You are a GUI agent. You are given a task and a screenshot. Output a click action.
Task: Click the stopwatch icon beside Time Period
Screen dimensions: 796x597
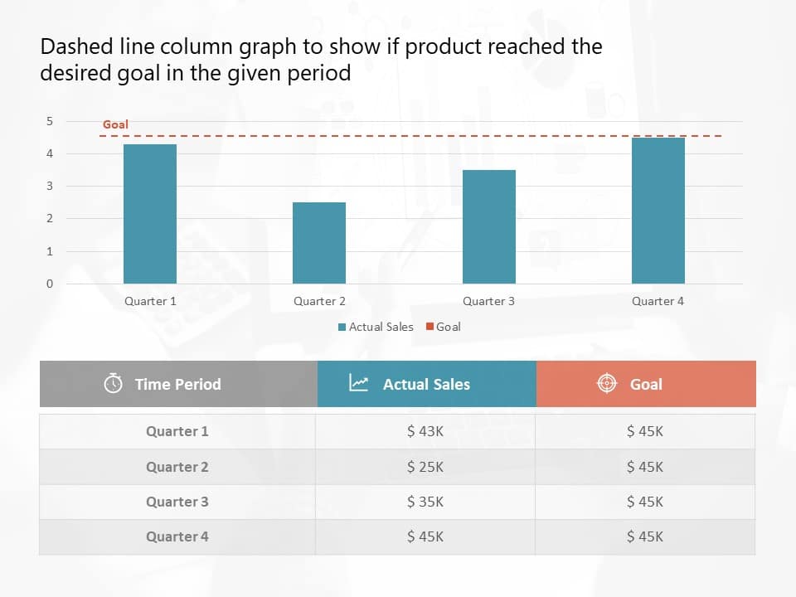[114, 383]
